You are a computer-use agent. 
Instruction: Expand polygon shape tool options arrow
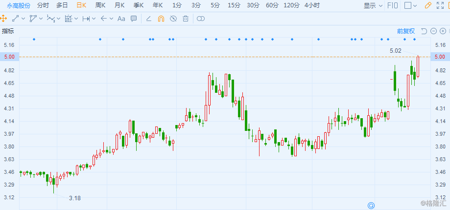41,19
